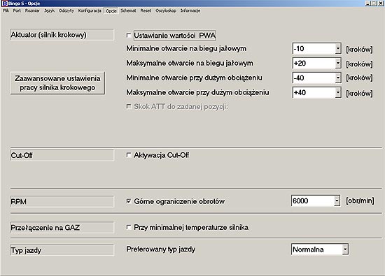
Task: Open the Plik menu
Action: pyautogui.click(x=6, y=10)
